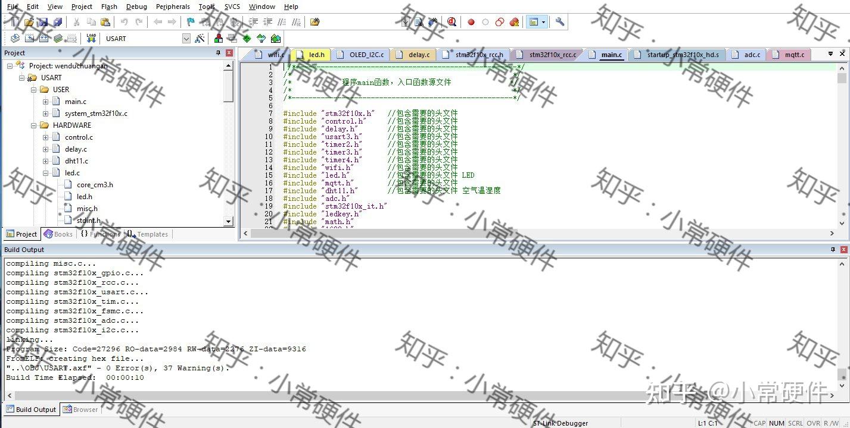Select misc.h in the project tree

[87, 209]
